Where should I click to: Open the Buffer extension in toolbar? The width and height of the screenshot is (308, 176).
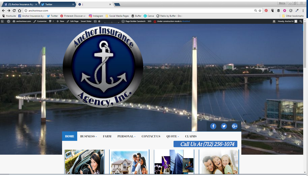tap(278, 11)
